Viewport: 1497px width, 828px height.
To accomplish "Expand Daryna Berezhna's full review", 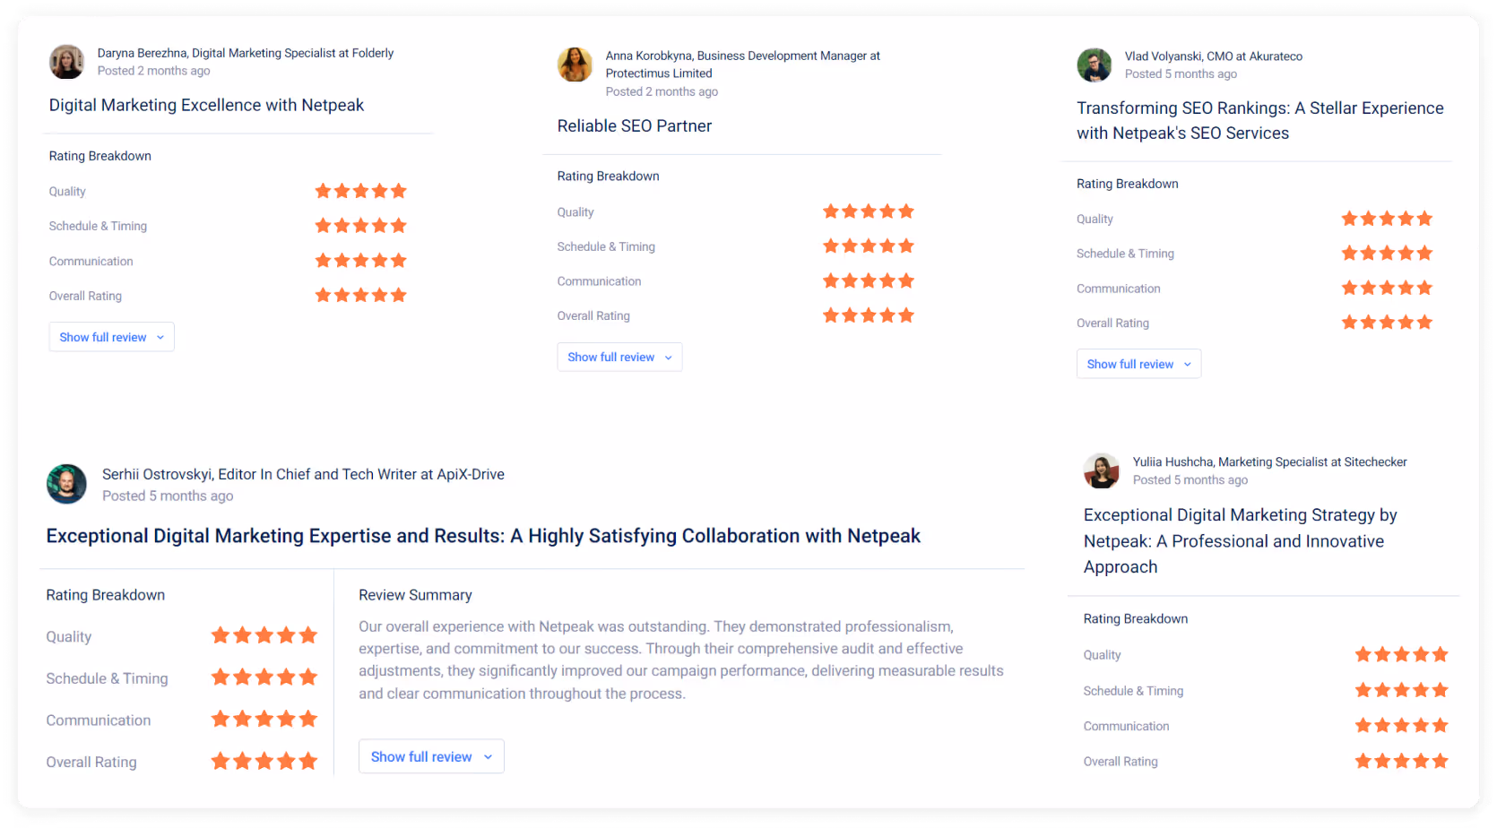I will (x=111, y=337).
